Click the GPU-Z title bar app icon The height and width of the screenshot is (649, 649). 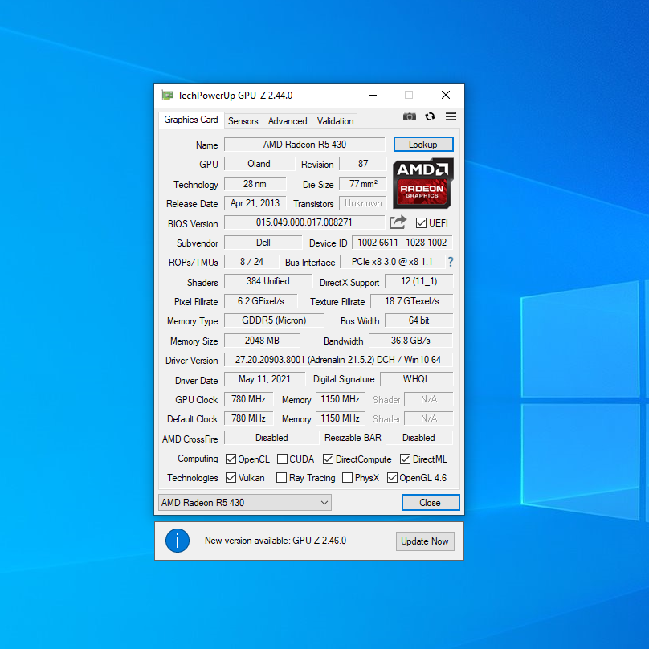coord(167,95)
